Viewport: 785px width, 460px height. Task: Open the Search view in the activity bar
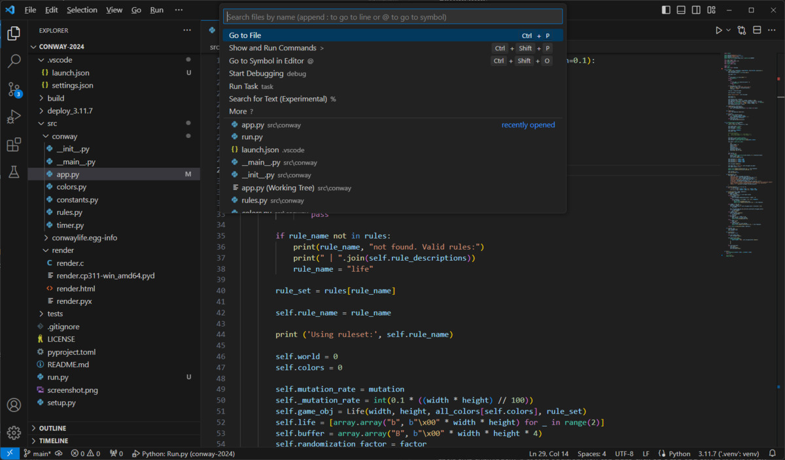[x=14, y=60]
